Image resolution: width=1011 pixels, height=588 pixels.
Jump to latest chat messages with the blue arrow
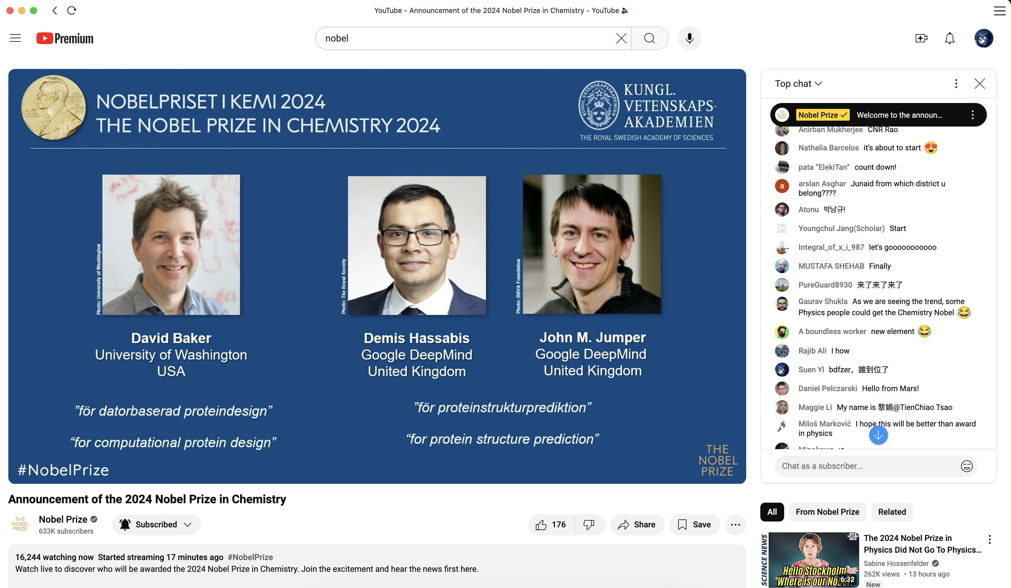(878, 435)
